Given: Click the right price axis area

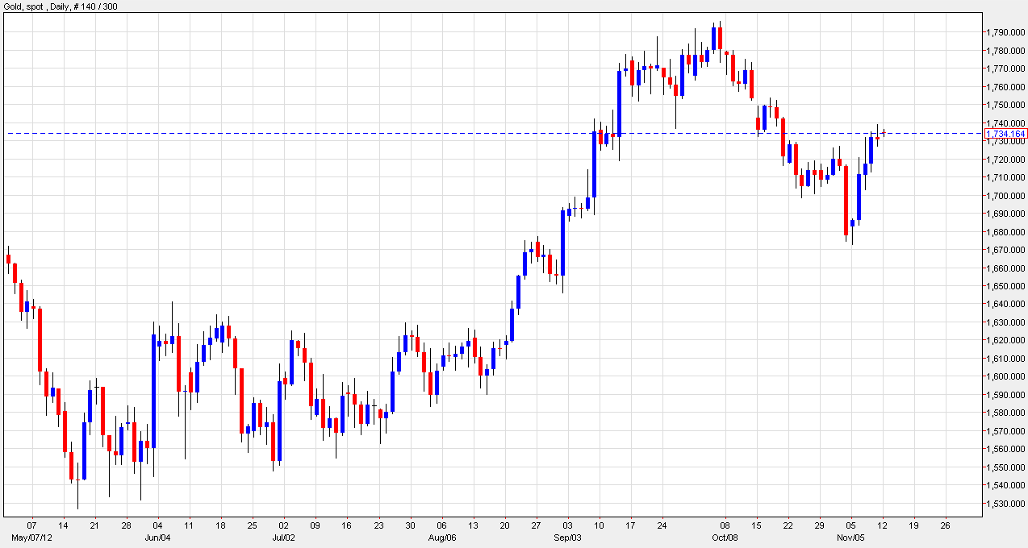Looking at the screenshot, I should (x=1005, y=363).
